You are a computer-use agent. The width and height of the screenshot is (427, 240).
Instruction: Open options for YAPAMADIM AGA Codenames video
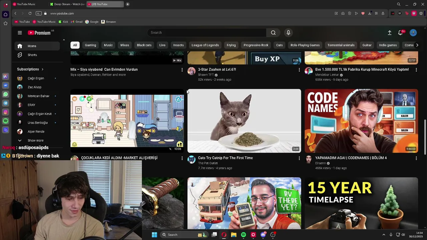[x=416, y=158]
